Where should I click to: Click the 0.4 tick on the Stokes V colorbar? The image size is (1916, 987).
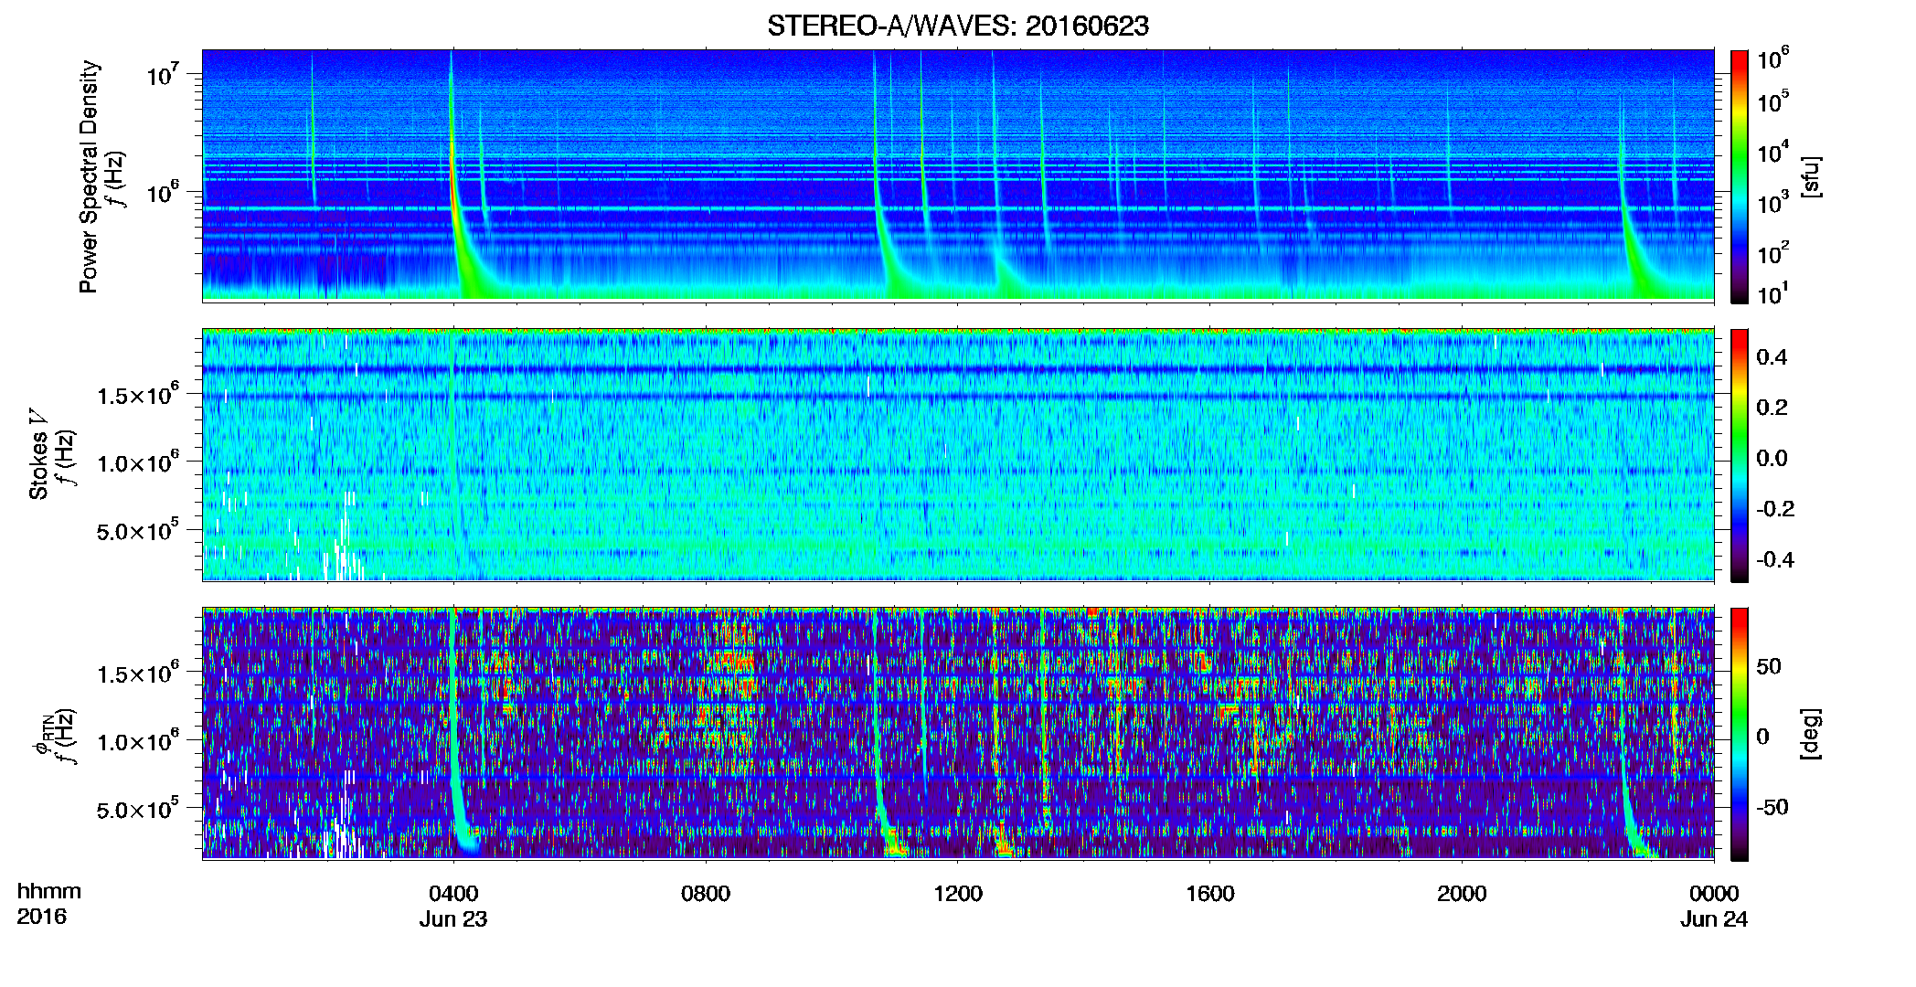click(x=1772, y=357)
